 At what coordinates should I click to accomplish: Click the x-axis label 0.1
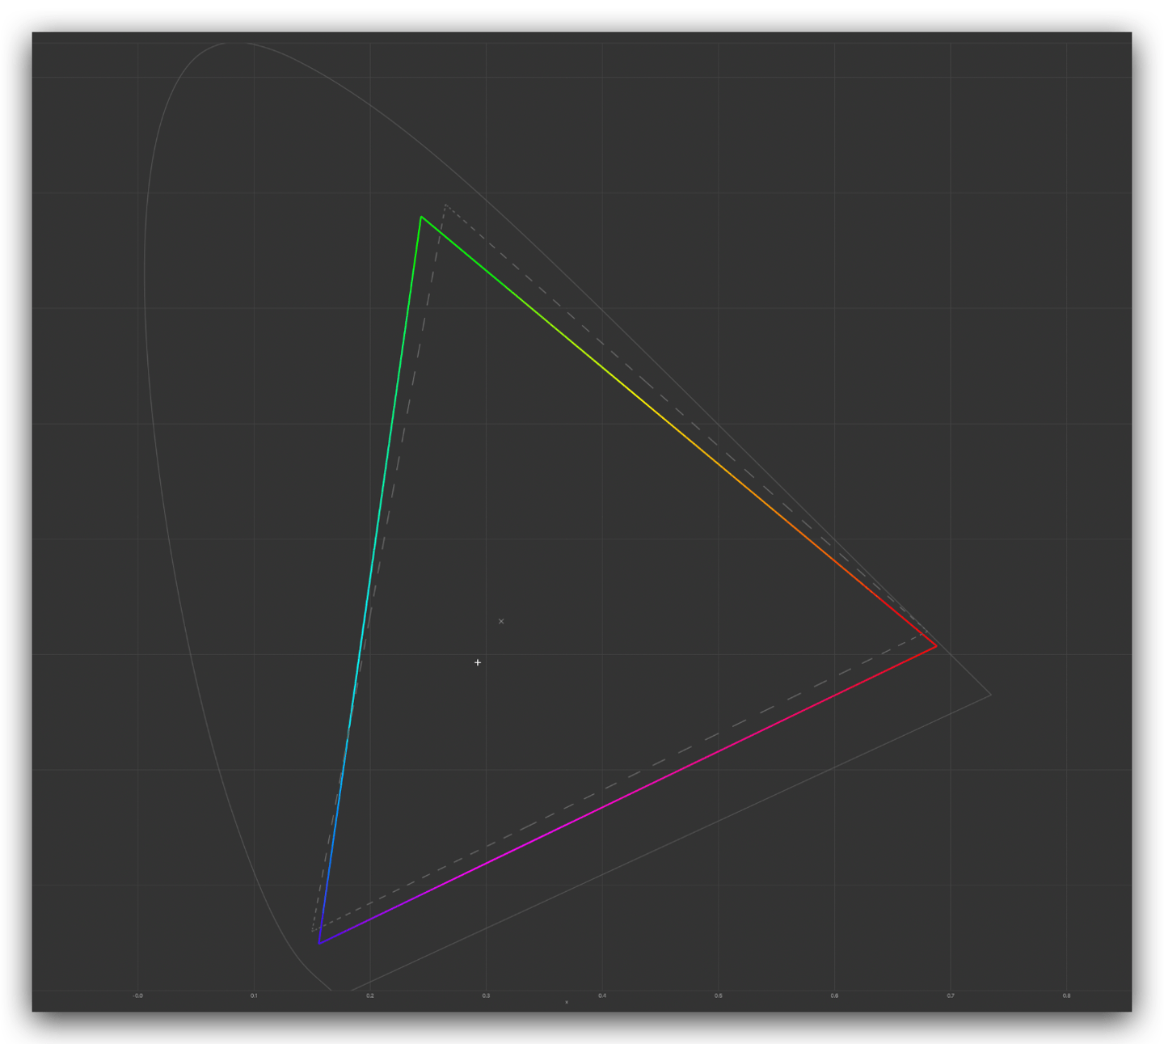coord(254,995)
